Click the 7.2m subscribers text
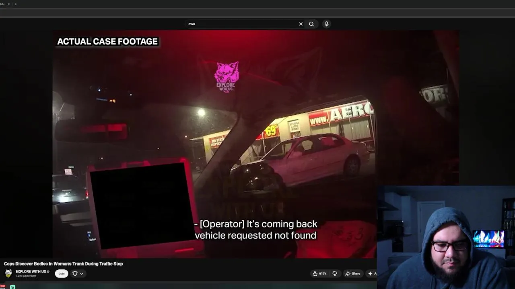Viewport: 515px width, 289px height. (x=26, y=276)
